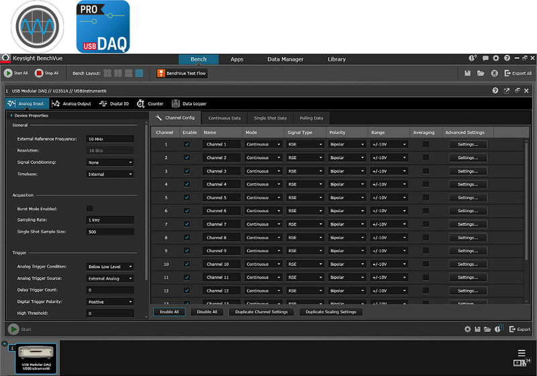Screen dimensions: 537x376
Task: Open the Timebase dropdown
Action: (x=110, y=175)
